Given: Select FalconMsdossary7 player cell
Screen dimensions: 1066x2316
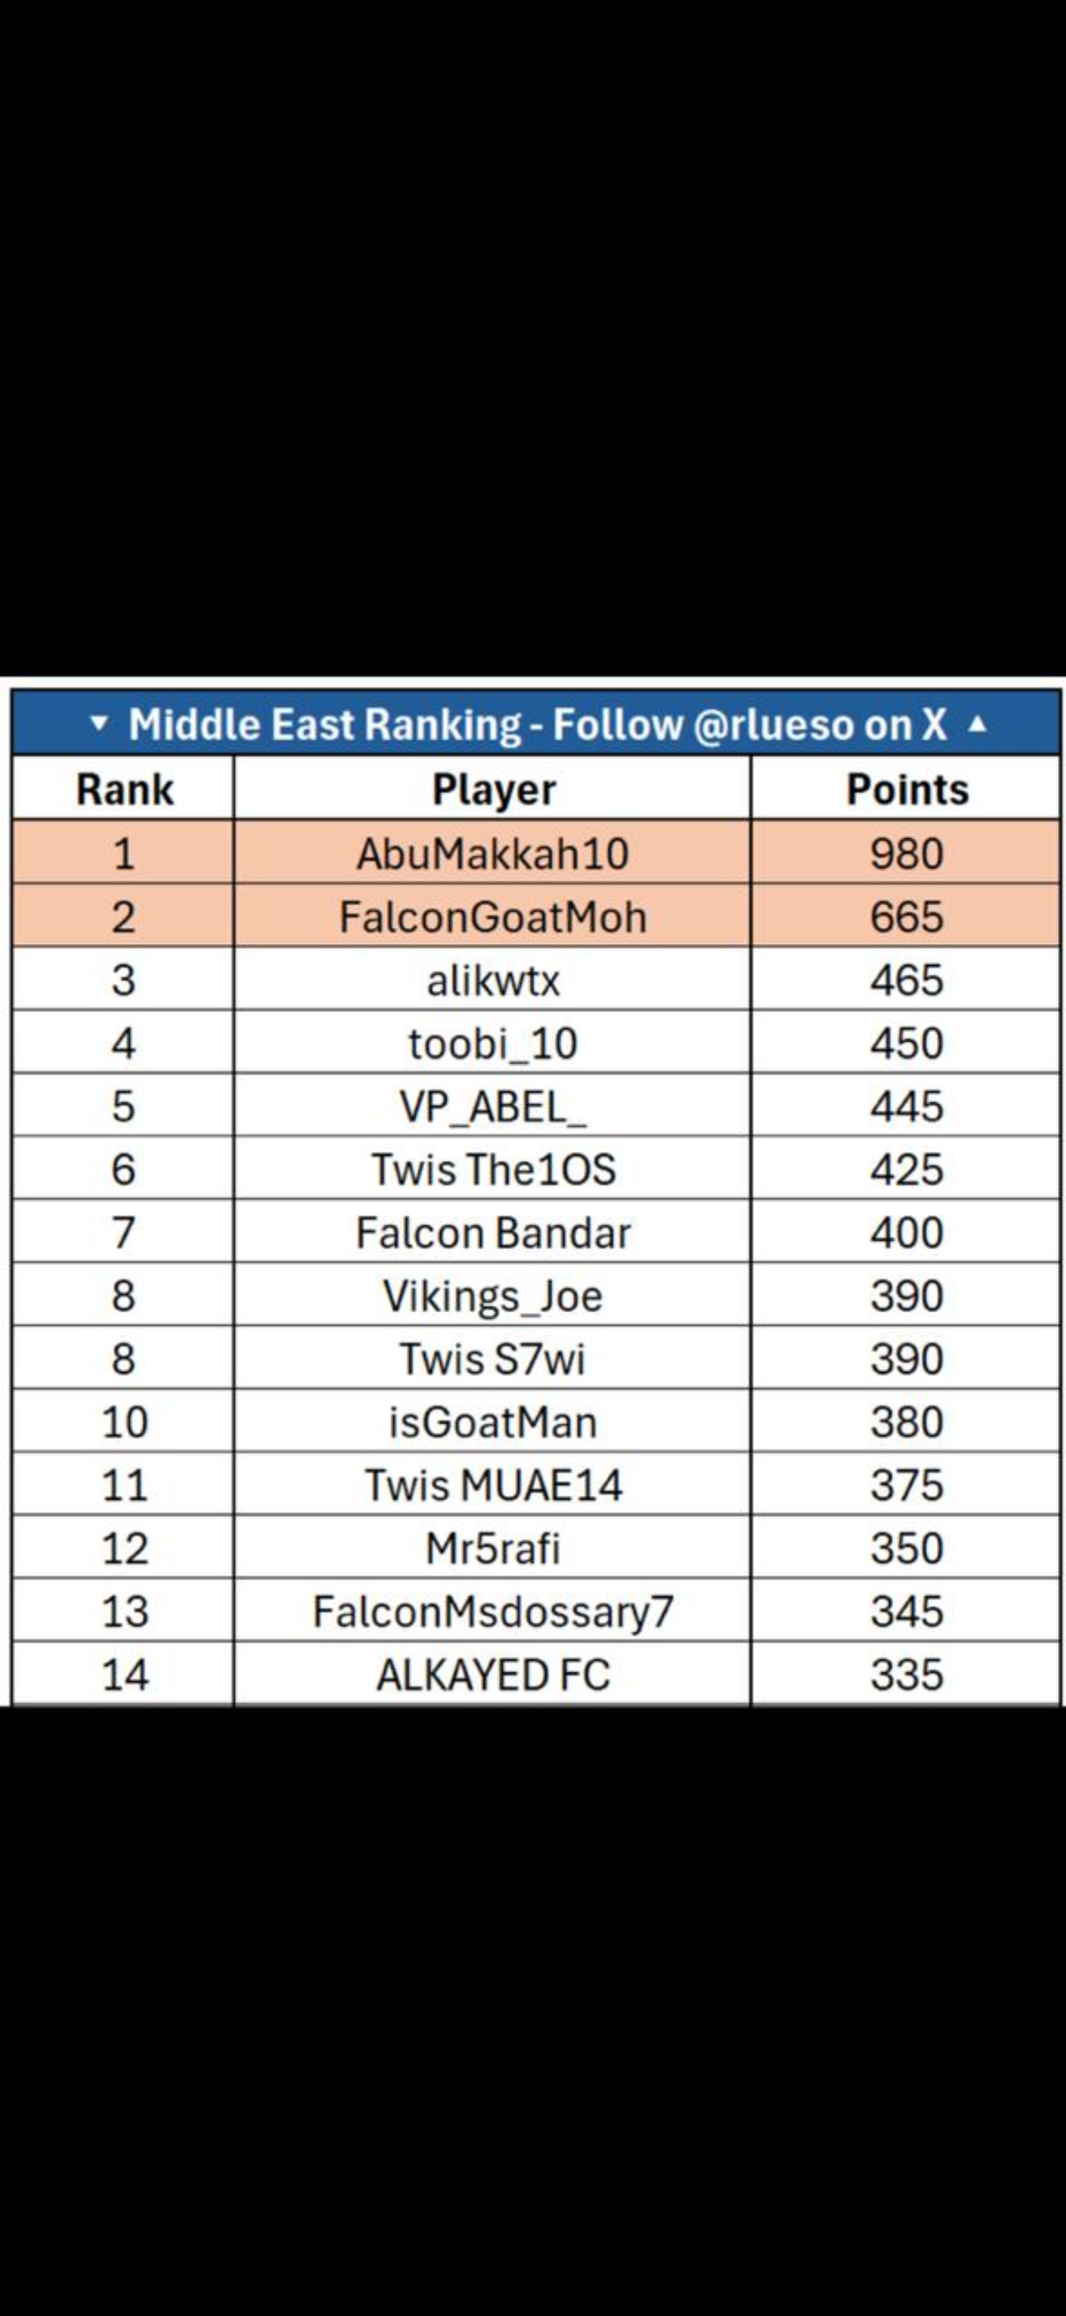Looking at the screenshot, I should click(x=493, y=1611).
